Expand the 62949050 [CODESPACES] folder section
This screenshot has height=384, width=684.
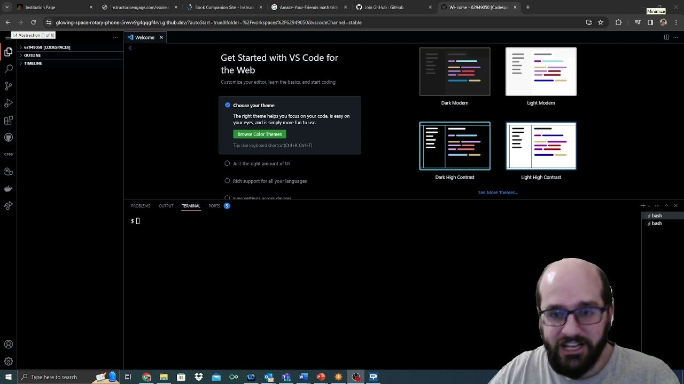point(71,47)
